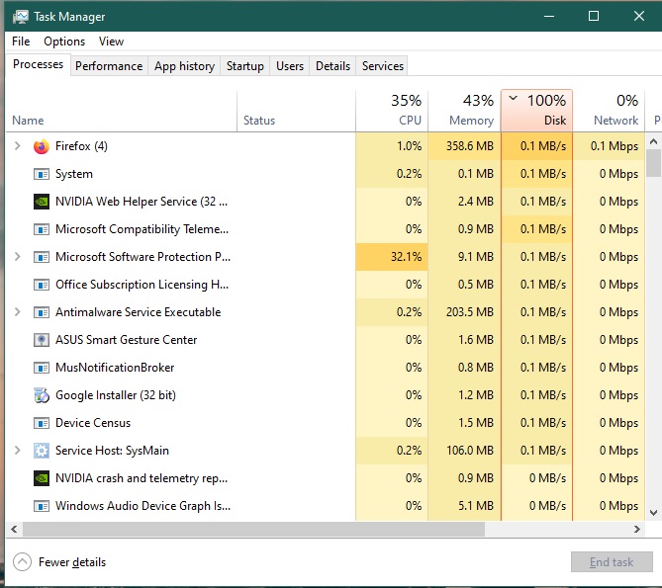Click Antimalware Service Executable icon
Viewport: 662px width, 588px height.
42,312
